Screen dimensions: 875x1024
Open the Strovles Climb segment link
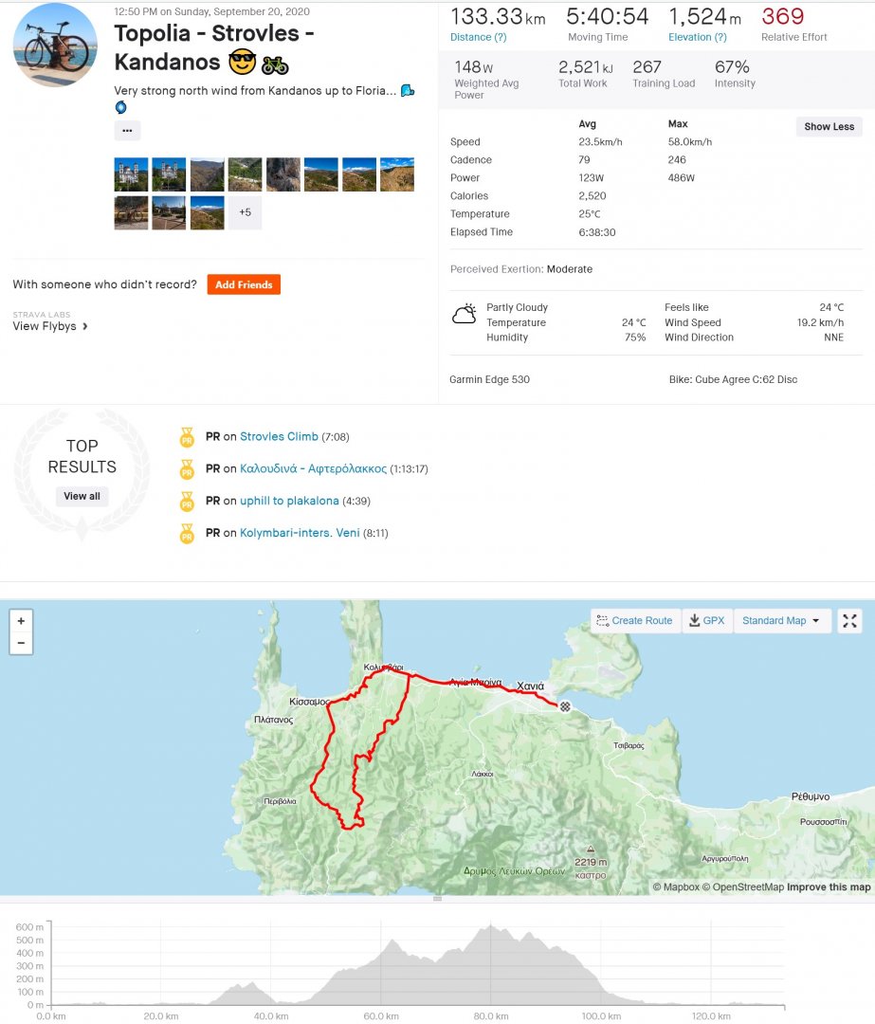[279, 437]
